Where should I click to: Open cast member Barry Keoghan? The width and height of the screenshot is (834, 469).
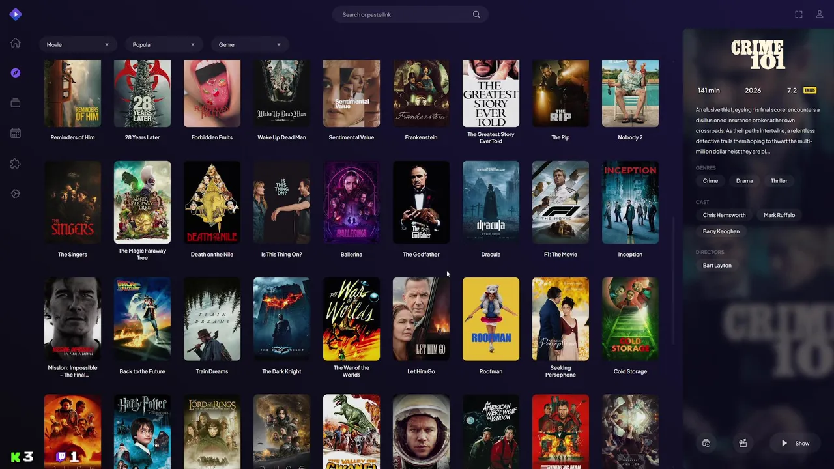(721, 231)
